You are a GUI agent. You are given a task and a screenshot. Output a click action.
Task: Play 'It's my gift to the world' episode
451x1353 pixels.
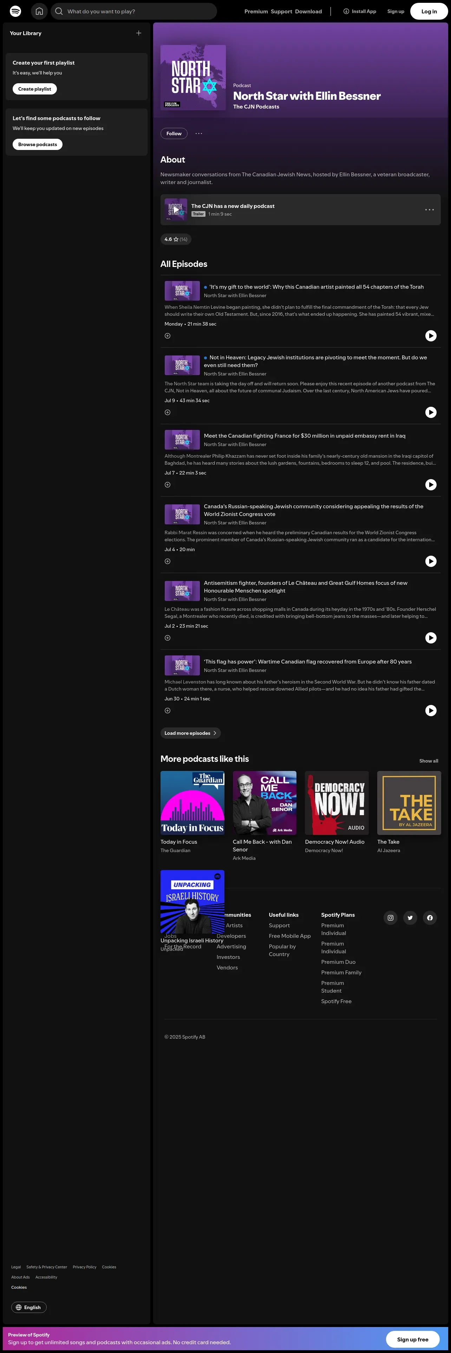[x=431, y=336]
